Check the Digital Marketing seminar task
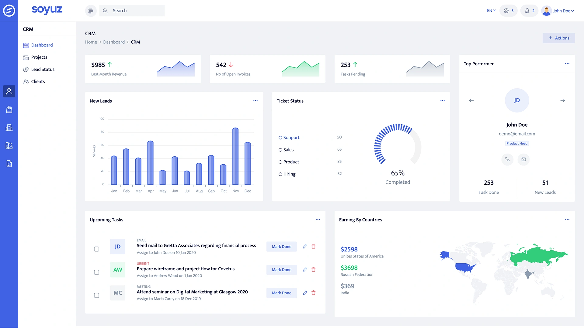Screen dimensions: 584x328 (x=97, y=295)
